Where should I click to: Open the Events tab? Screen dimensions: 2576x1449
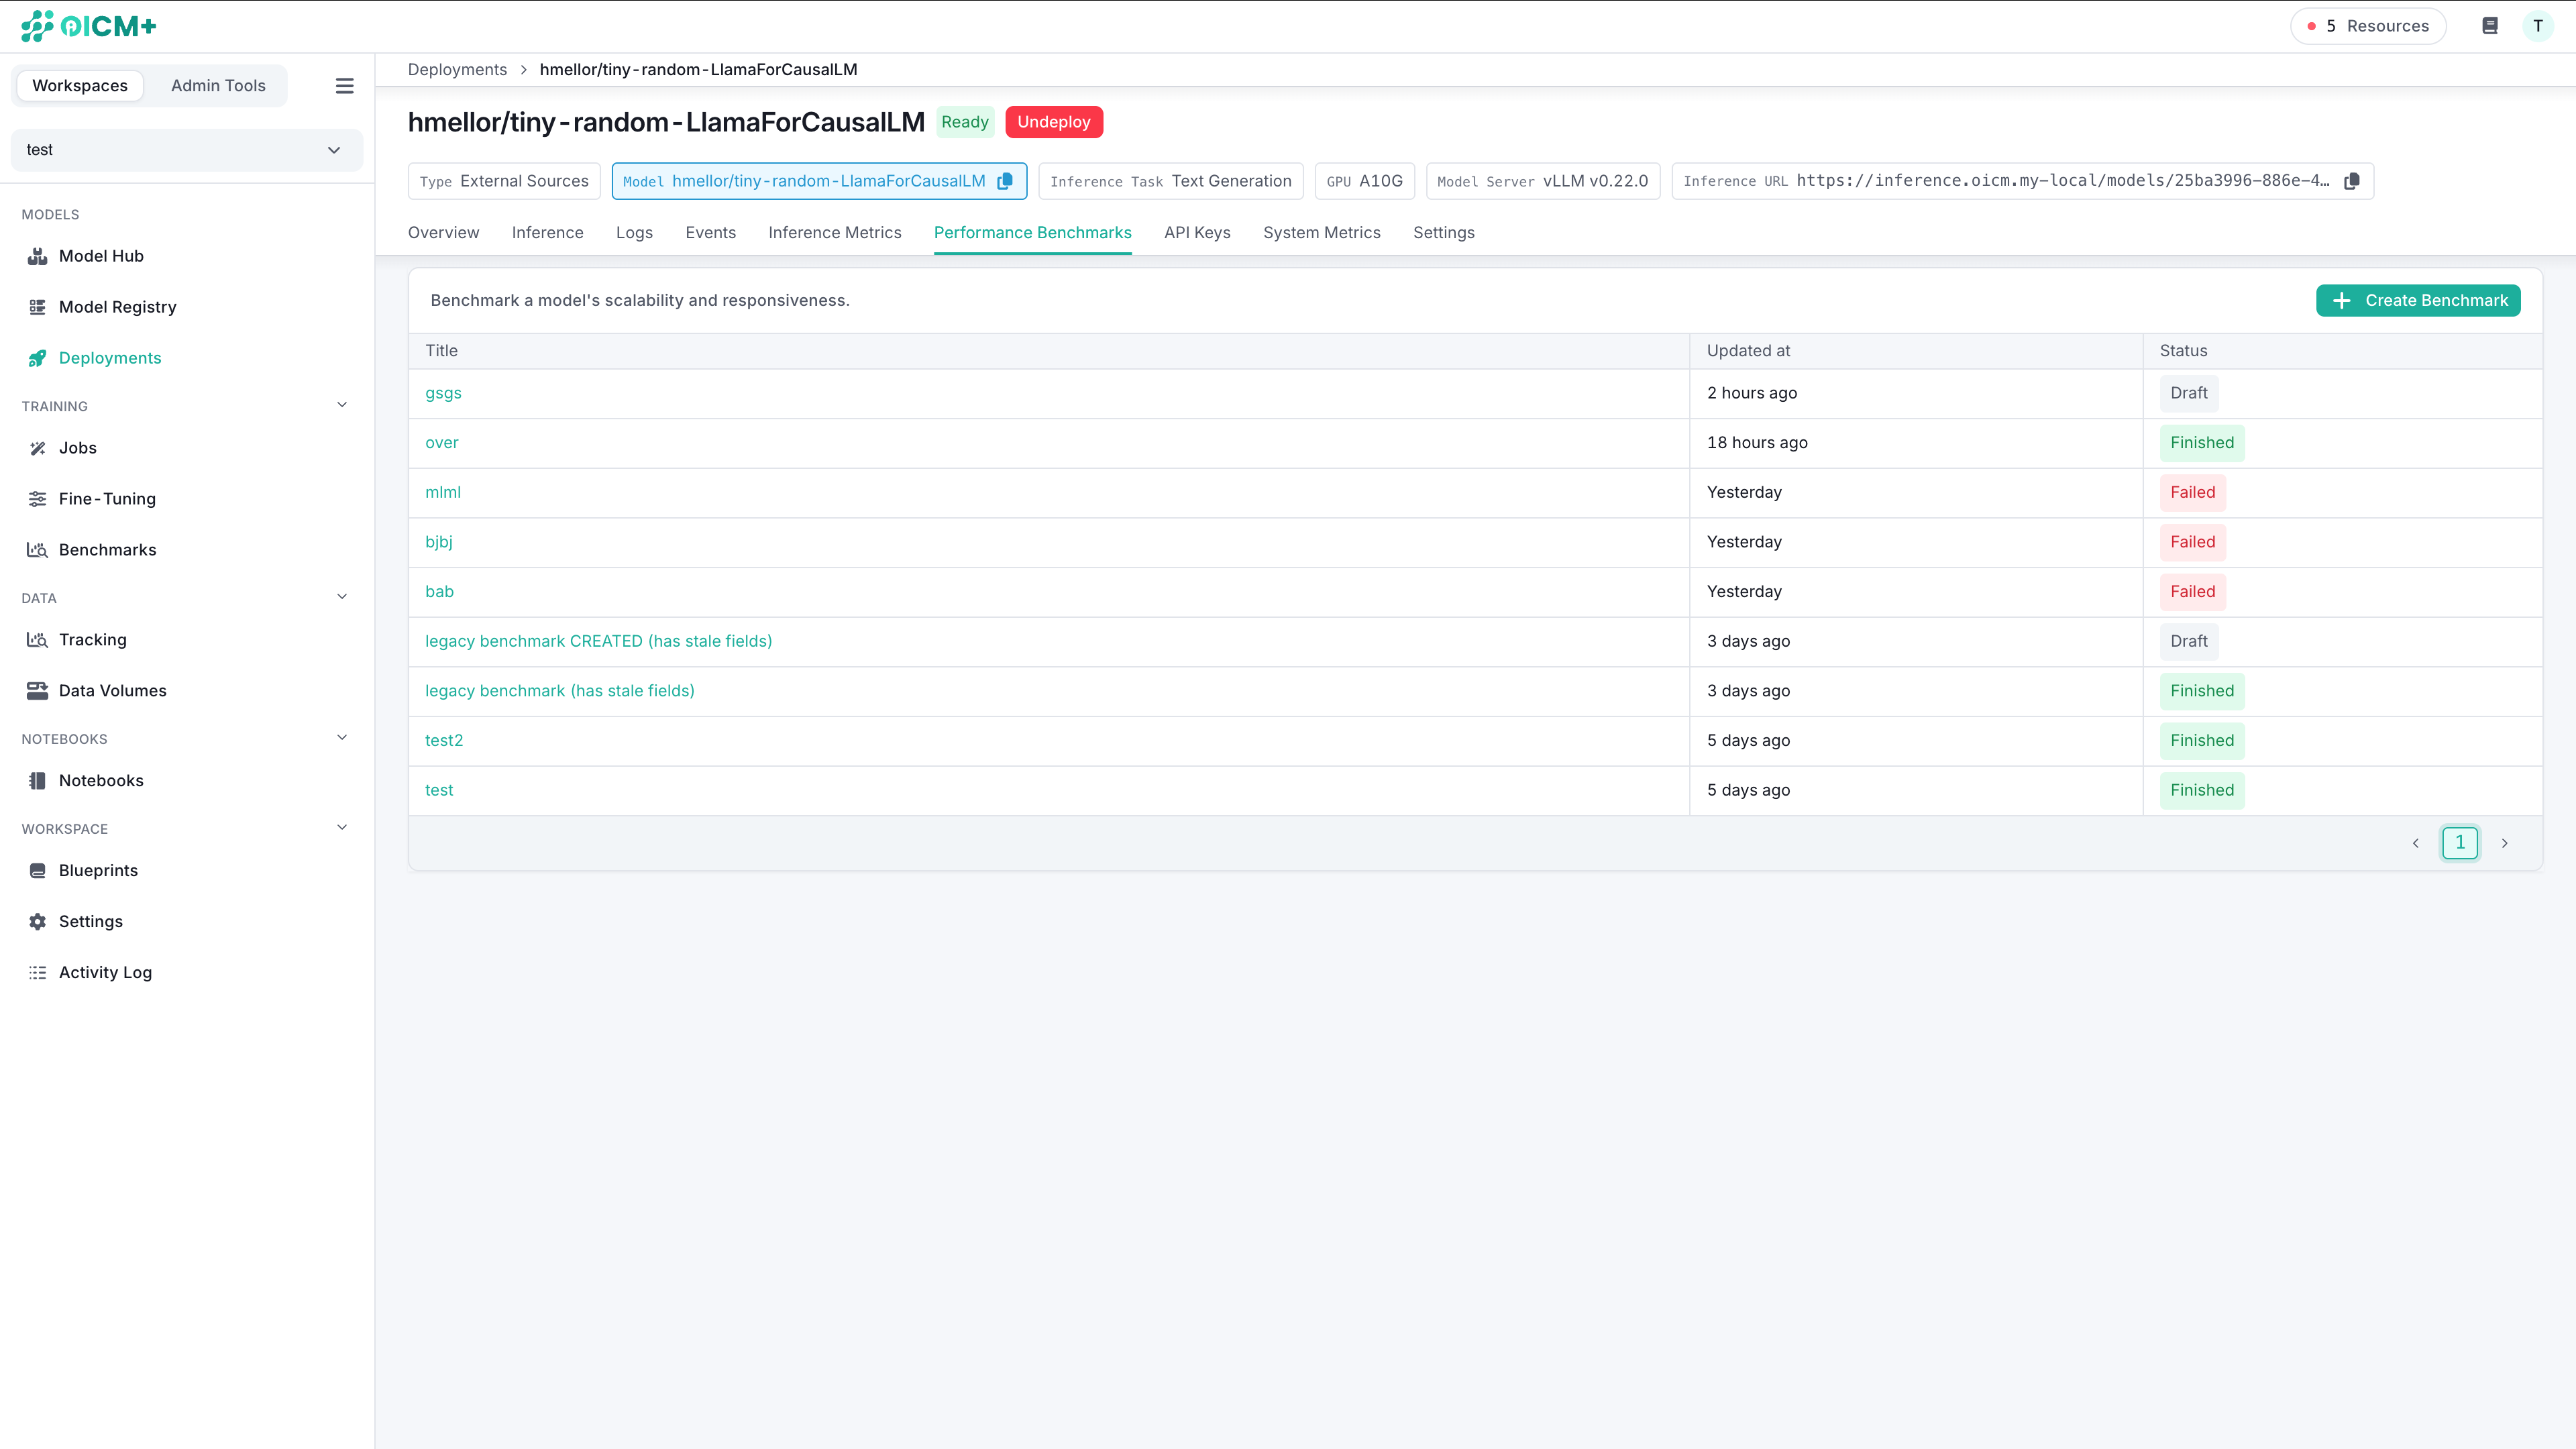(710, 233)
